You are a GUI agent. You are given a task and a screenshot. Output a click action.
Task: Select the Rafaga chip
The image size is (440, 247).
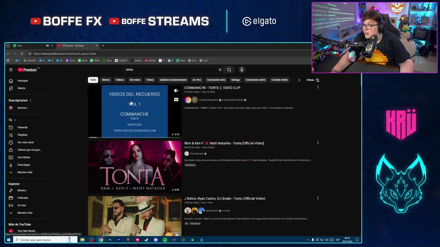click(235, 80)
